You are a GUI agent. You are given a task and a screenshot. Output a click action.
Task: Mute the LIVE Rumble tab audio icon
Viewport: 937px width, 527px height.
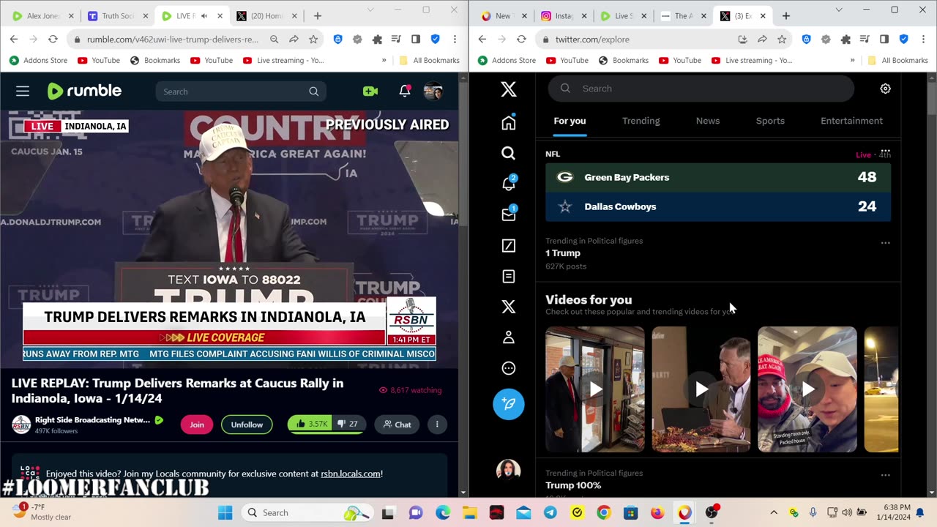(x=204, y=16)
